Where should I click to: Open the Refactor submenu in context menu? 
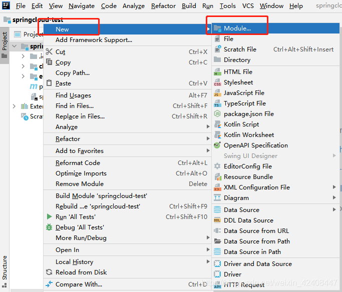127,138
